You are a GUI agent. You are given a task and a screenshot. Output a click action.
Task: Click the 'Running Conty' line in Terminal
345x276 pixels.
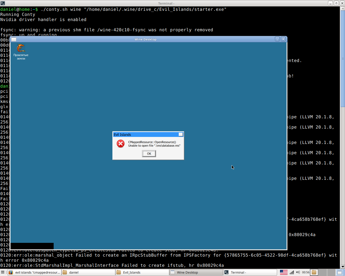(18, 15)
